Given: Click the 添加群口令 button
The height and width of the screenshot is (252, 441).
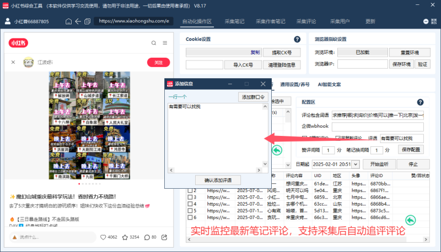Looking at the screenshot, I should (x=253, y=97).
